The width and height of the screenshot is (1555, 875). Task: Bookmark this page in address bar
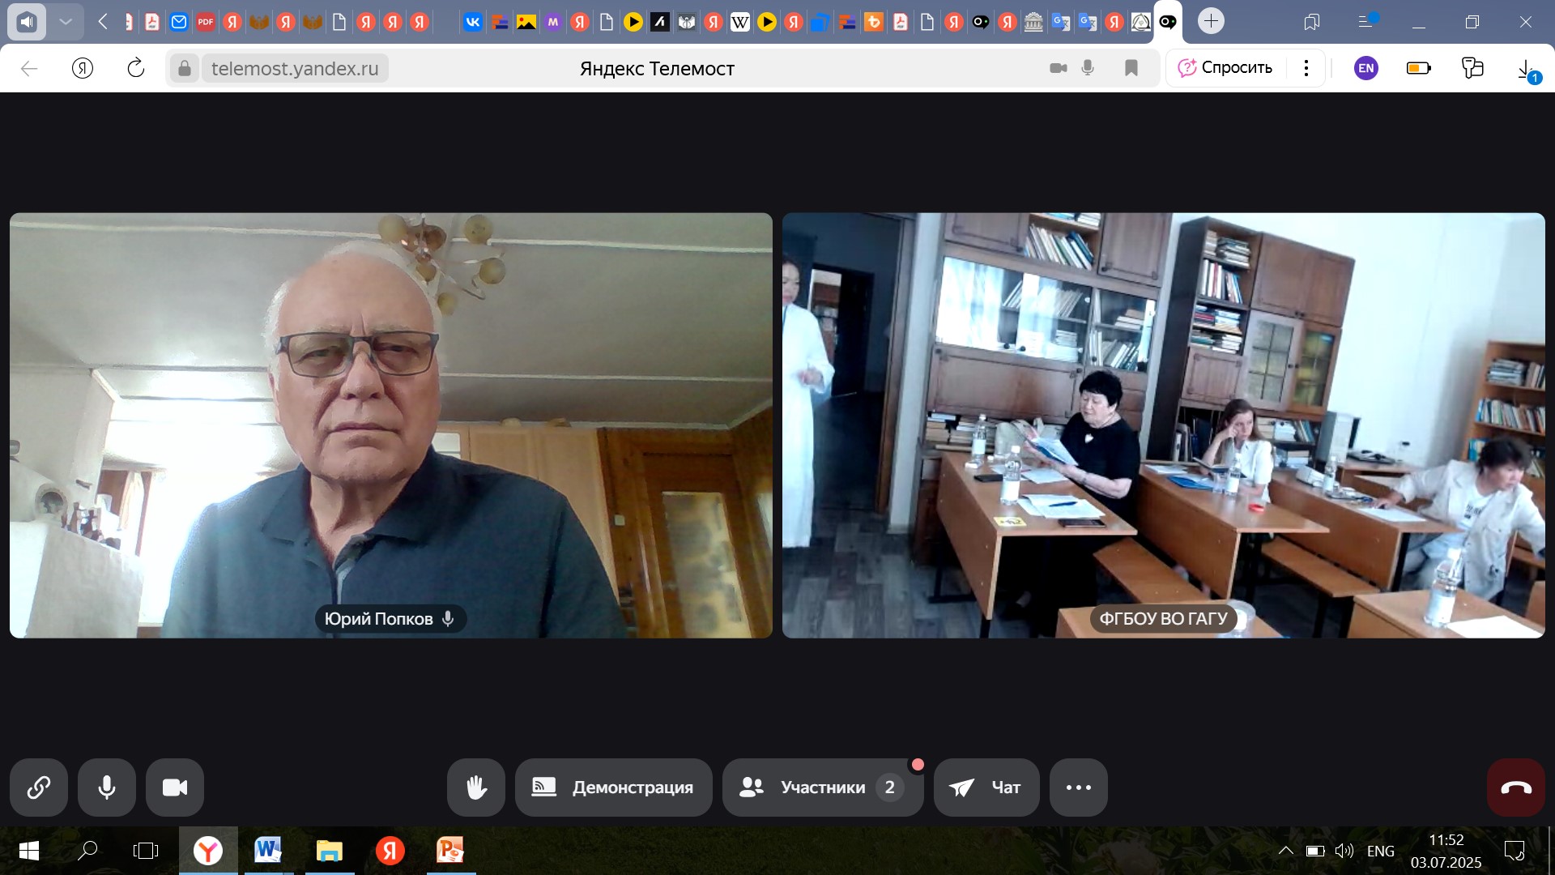tap(1131, 68)
